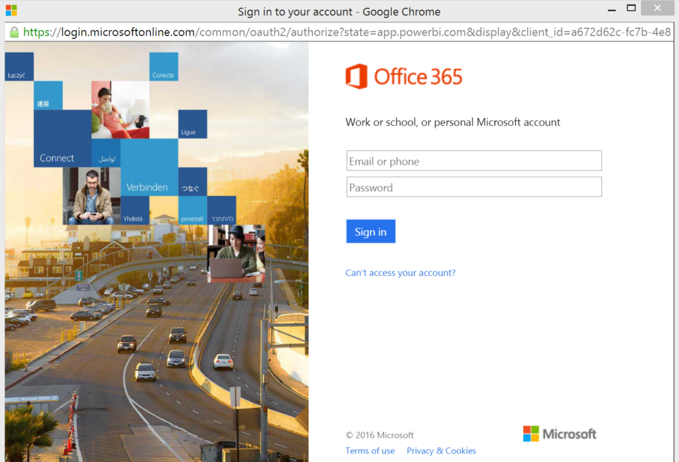This screenshot has width=679, height=462.
Task: Open the Privacy & Cookies link
Action: [441, 450]
